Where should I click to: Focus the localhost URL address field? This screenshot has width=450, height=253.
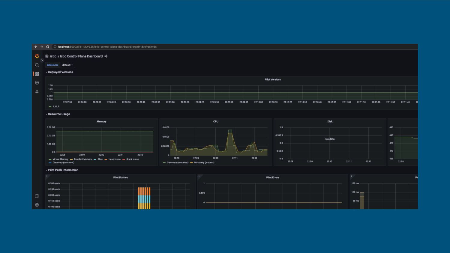[x=107, y=47]
